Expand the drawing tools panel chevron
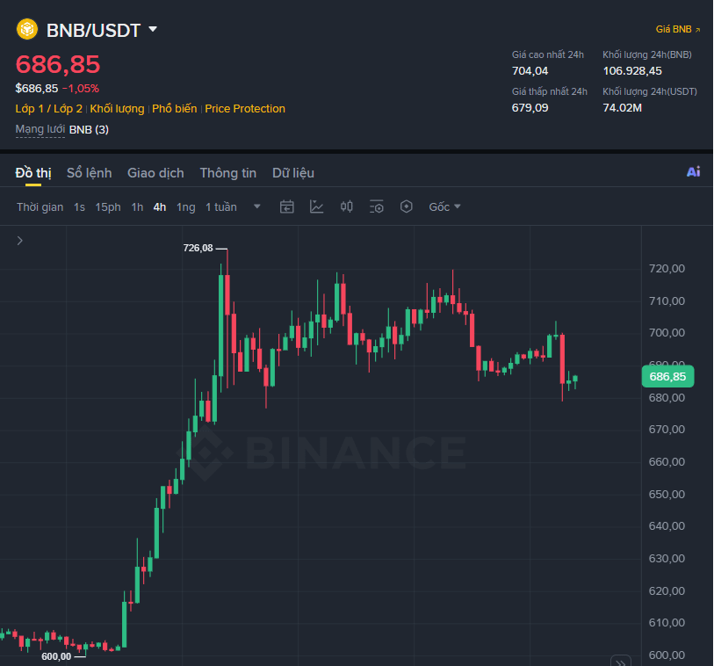Screen dimensions: 714x666 [x=19, y=241]
